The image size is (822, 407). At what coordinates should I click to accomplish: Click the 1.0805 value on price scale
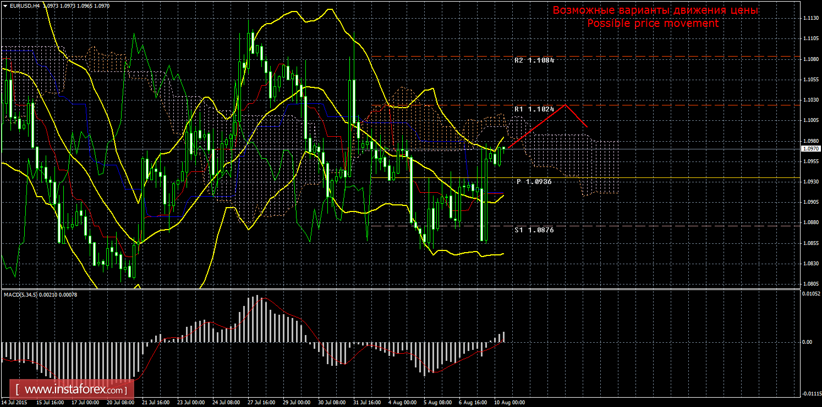point(809,284)
